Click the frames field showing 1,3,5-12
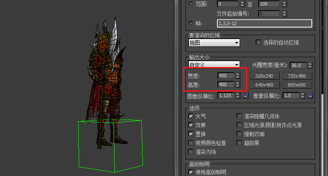This screenshot has width=328, height=176. [264, 23]
